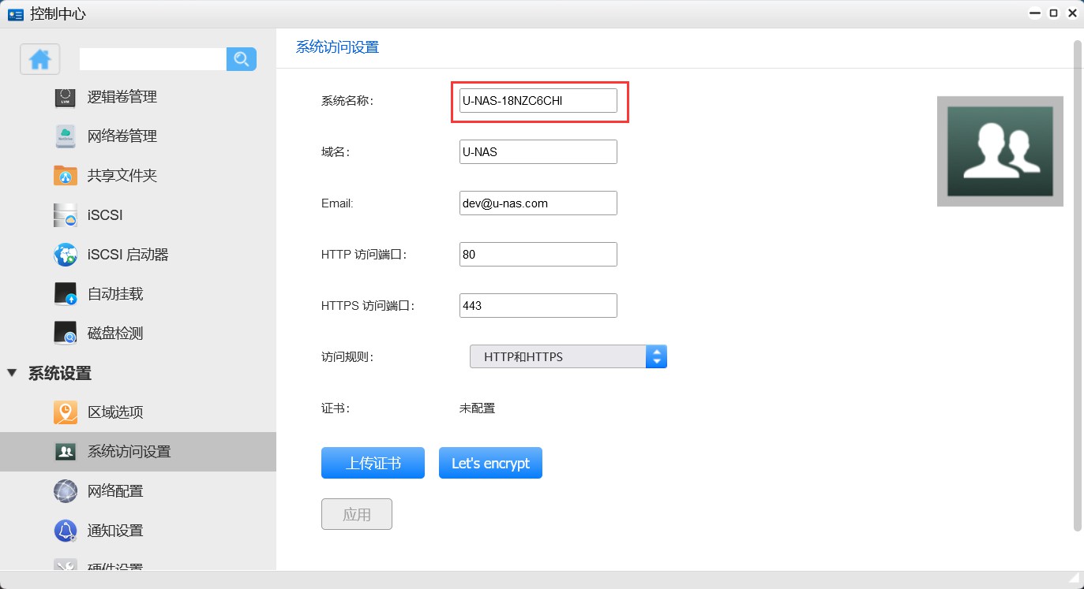Click the right-side vertical scrollbar
This screenshot has height=589, width=1084.
[x=1076, y=284]
